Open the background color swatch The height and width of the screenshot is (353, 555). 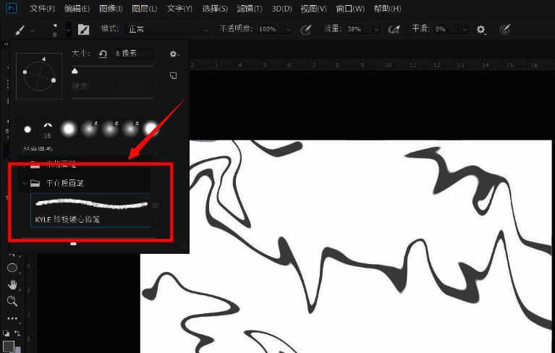17,350
